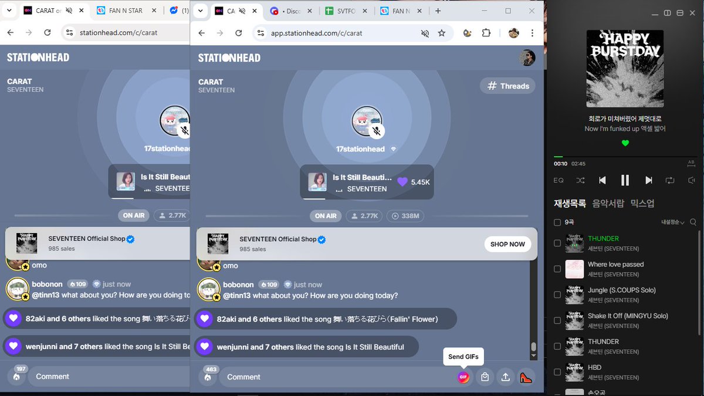This screenshot has height=396, width=704.
Task: Click the muted microphone icon in front window
Action: [x=377, y=131]
